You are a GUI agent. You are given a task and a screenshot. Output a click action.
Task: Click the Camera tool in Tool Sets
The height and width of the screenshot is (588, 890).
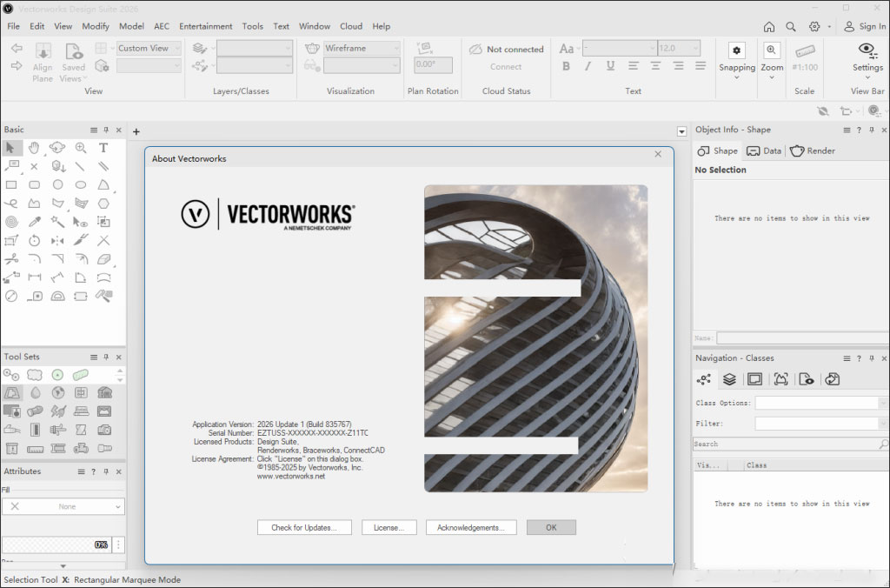(103, 430)
